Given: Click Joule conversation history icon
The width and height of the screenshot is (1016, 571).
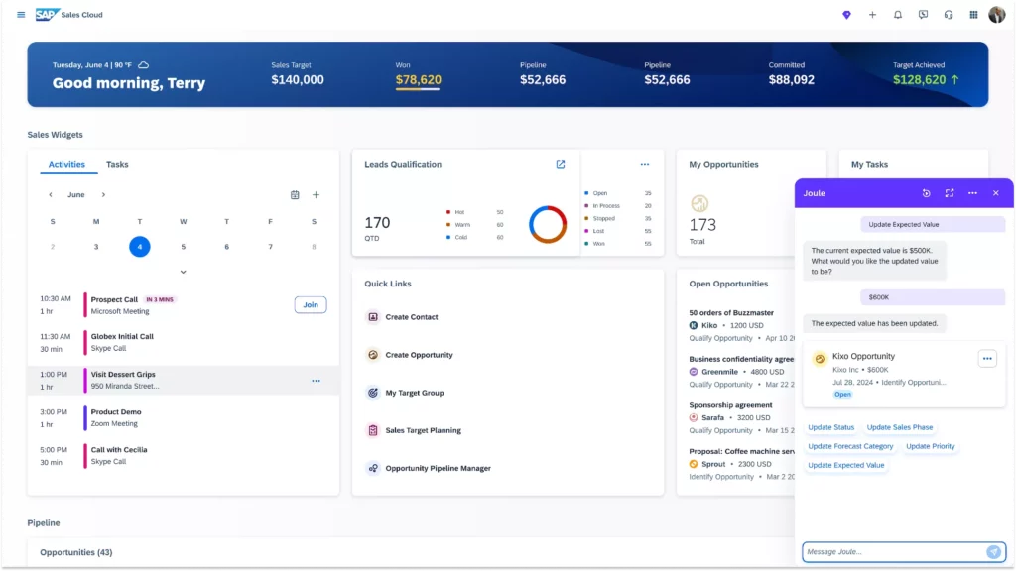Looking at the screenshot, I should [926, 193].
